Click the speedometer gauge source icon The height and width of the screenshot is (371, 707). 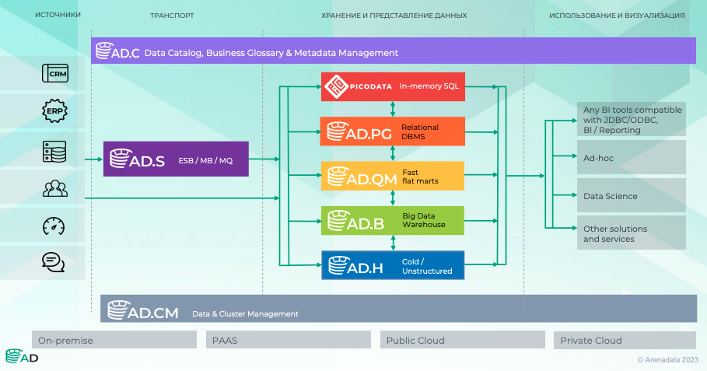pos(54,226)
